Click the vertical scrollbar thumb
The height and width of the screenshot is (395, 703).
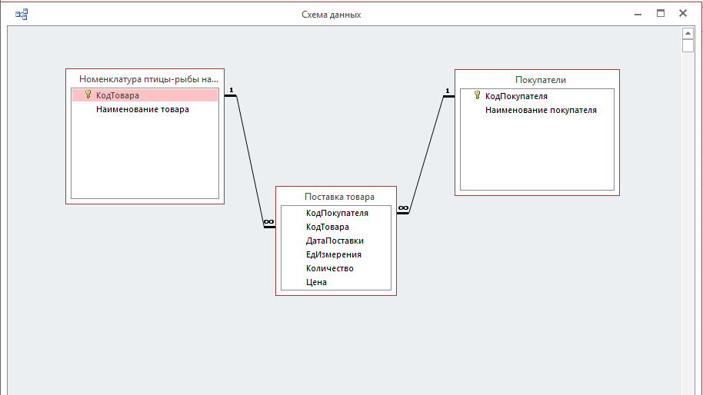pyautogui.click(x=688, y=45)
